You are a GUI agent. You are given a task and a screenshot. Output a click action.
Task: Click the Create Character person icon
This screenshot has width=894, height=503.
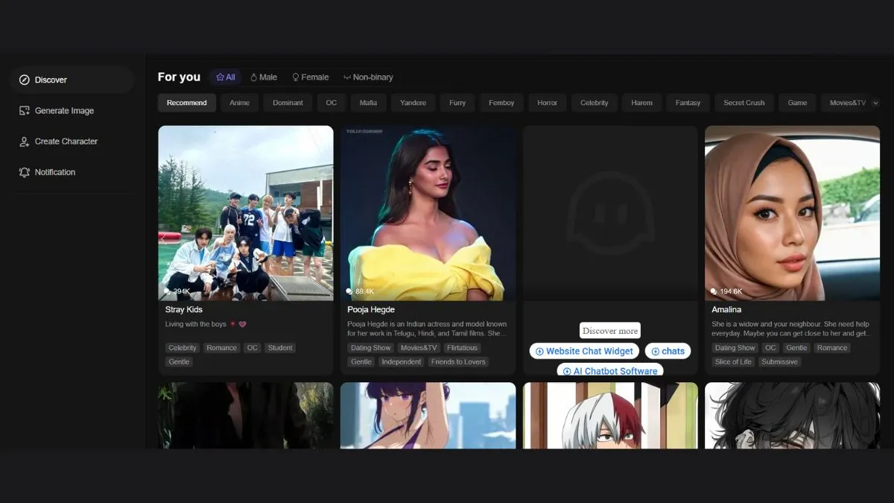click(x=24, y=141)
